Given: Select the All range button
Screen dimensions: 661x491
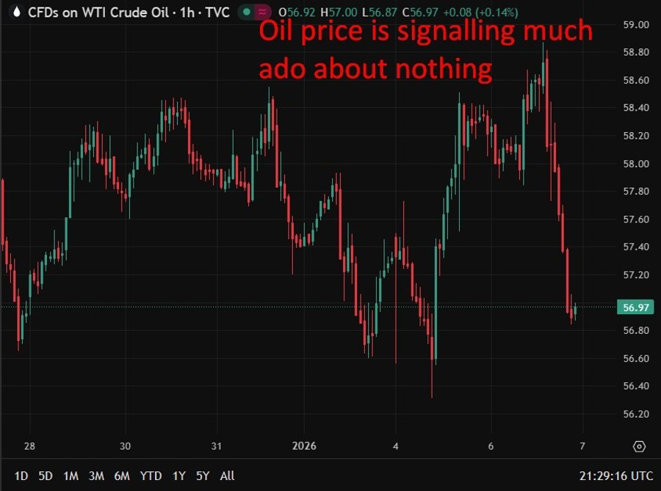Looking at the screenshot, I should (x=226, y=476).
